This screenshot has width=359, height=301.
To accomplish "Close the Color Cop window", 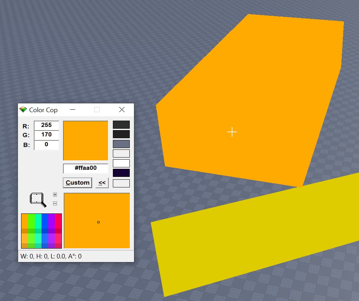I will pyautogui.click(x=122, y=110).
